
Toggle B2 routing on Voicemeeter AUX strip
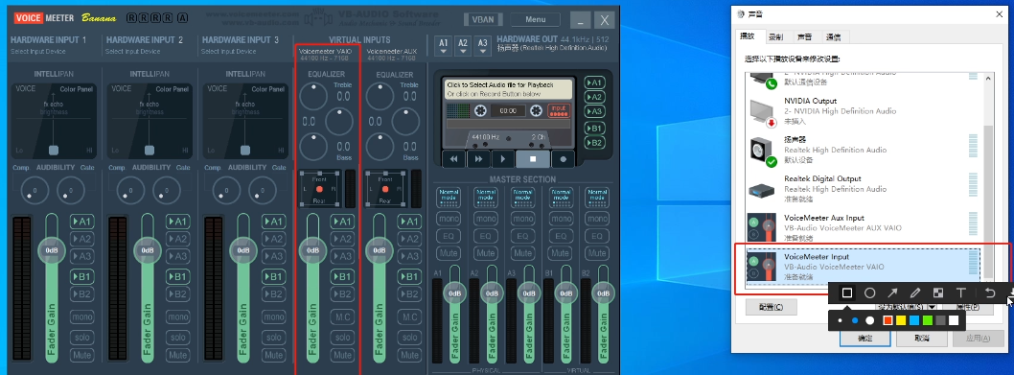coord(408,294)
